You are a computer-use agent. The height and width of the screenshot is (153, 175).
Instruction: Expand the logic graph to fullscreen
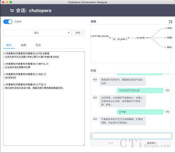pyautogui.click(x=171, y=22)
